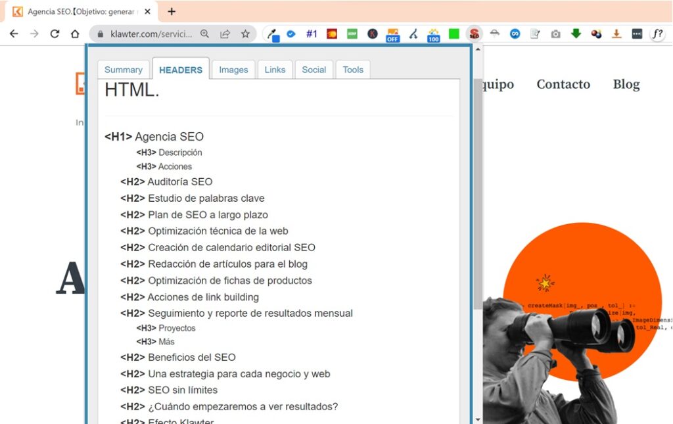Viewport: 673px width, 424px height.
Task: Click the color picker eyedropper extension
Action: pos(272,34)
